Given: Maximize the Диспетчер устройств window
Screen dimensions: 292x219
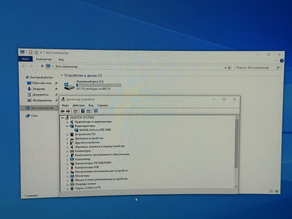Looking at the screenshot, I should 224,99.
